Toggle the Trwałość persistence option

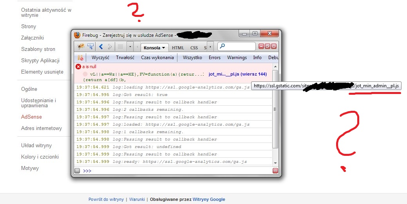(x=125, y=58)
